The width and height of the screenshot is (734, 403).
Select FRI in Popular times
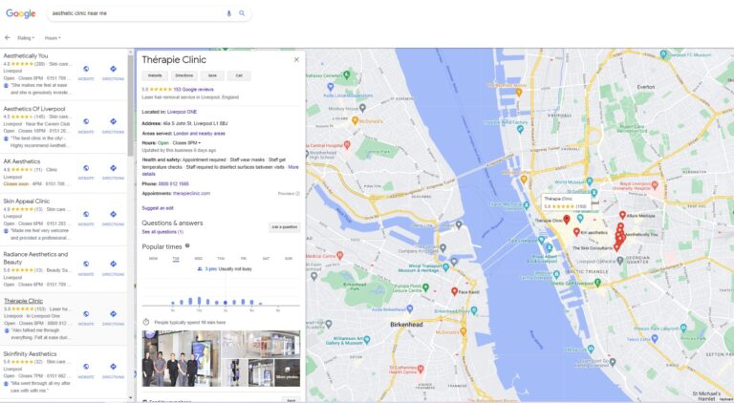coord(243,259)
